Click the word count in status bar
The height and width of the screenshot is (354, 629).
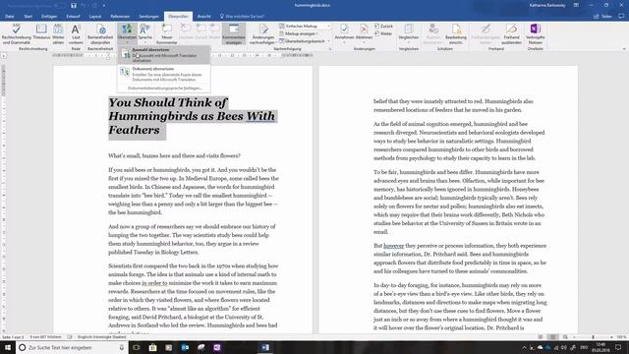coord(46,337)
